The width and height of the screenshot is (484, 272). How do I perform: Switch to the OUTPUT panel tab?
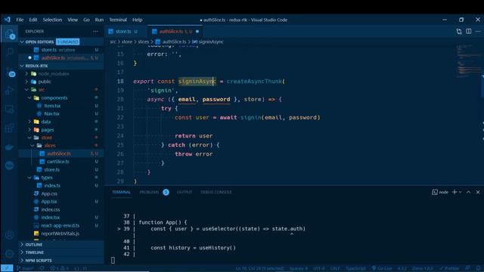(x=185, y=192)
